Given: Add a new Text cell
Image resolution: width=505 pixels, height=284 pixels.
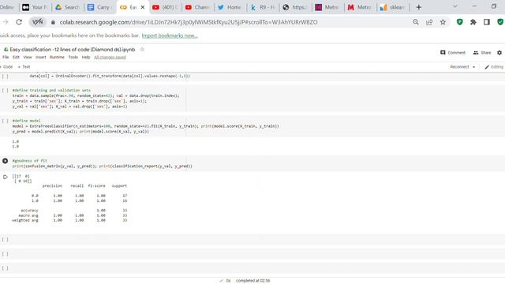Looking at the screenshot, I should (x=24, y=67).
